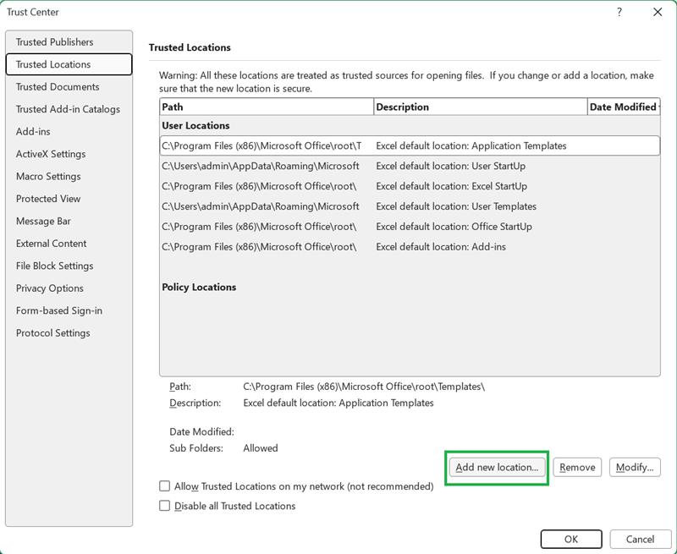
Task: Select the Add-ins default location row
Action: tap(410, 247)
